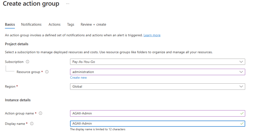The image size is (265, 134).
Task: Click the Subscription info icon
Action: [27, 62]
